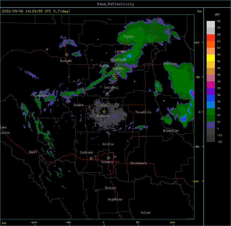Viewport: 231px width, 226px height.
Task: Click the Calgary city label
Action: [107, 162]
